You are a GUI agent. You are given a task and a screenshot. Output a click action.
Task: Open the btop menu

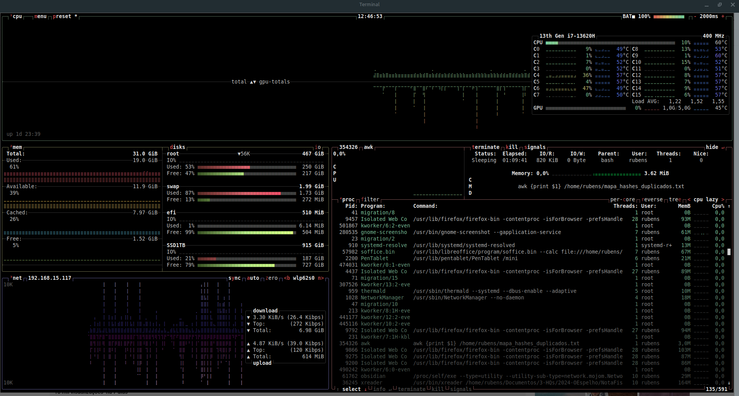click(40, 17)
